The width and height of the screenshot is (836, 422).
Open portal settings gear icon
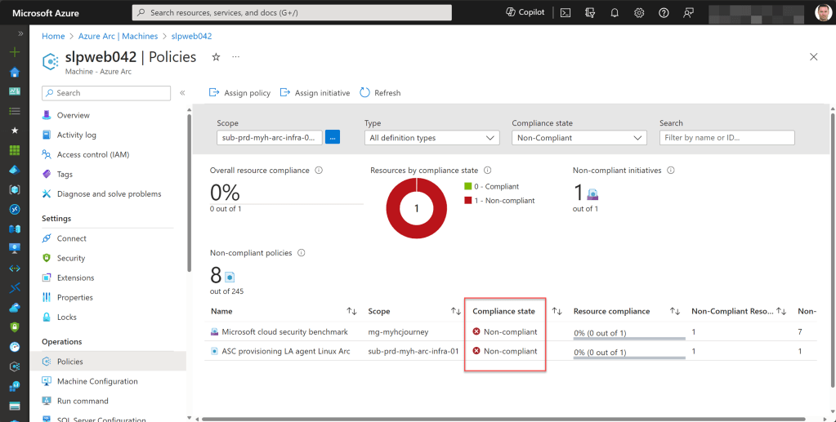point(639,13)
